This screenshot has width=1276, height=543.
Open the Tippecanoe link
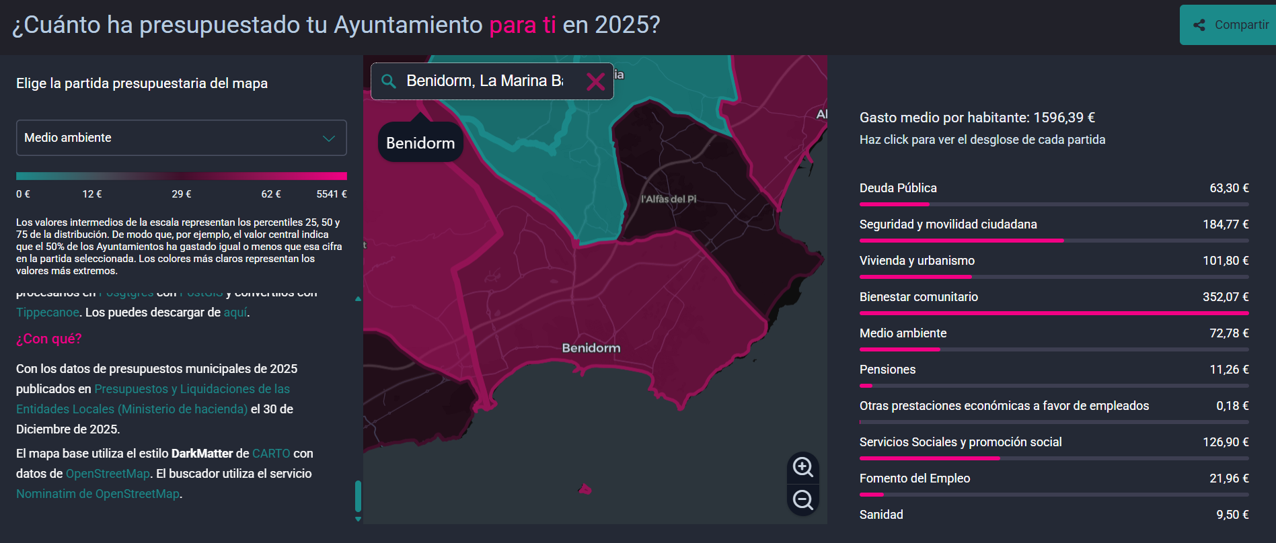pyautogui.click(x=48, y=312)
